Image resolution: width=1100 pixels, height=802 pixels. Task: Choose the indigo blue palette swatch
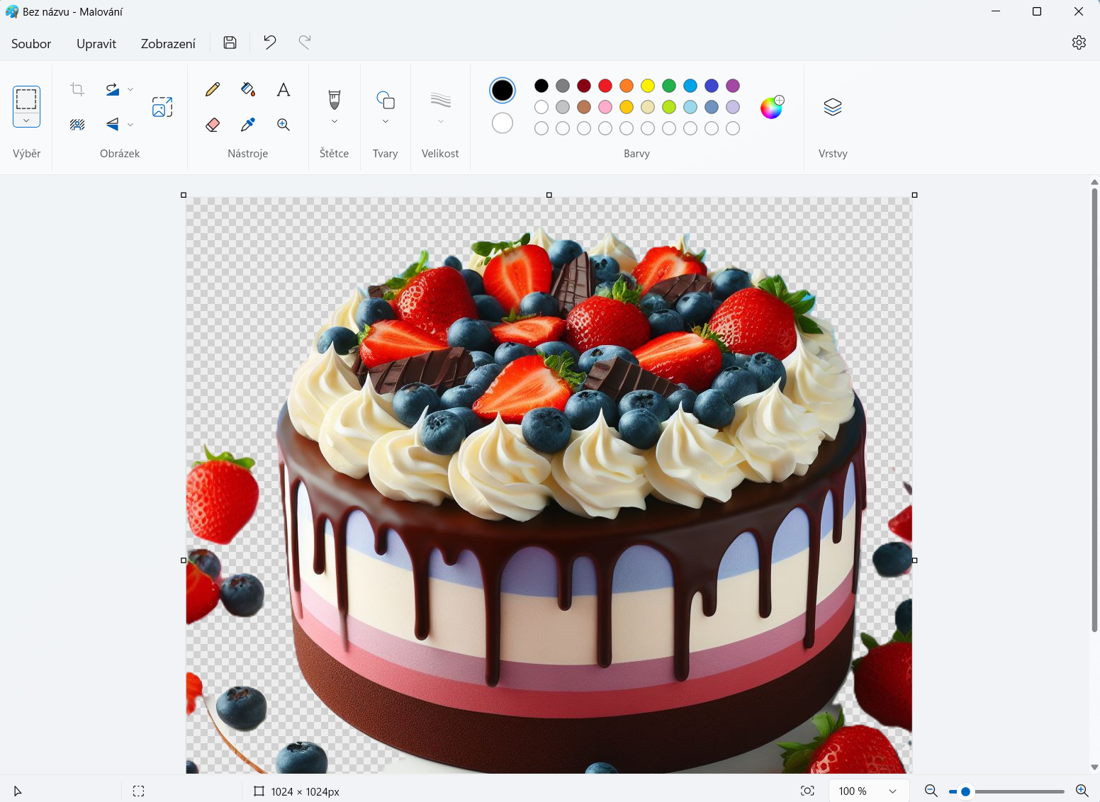(x=712, y=86)
